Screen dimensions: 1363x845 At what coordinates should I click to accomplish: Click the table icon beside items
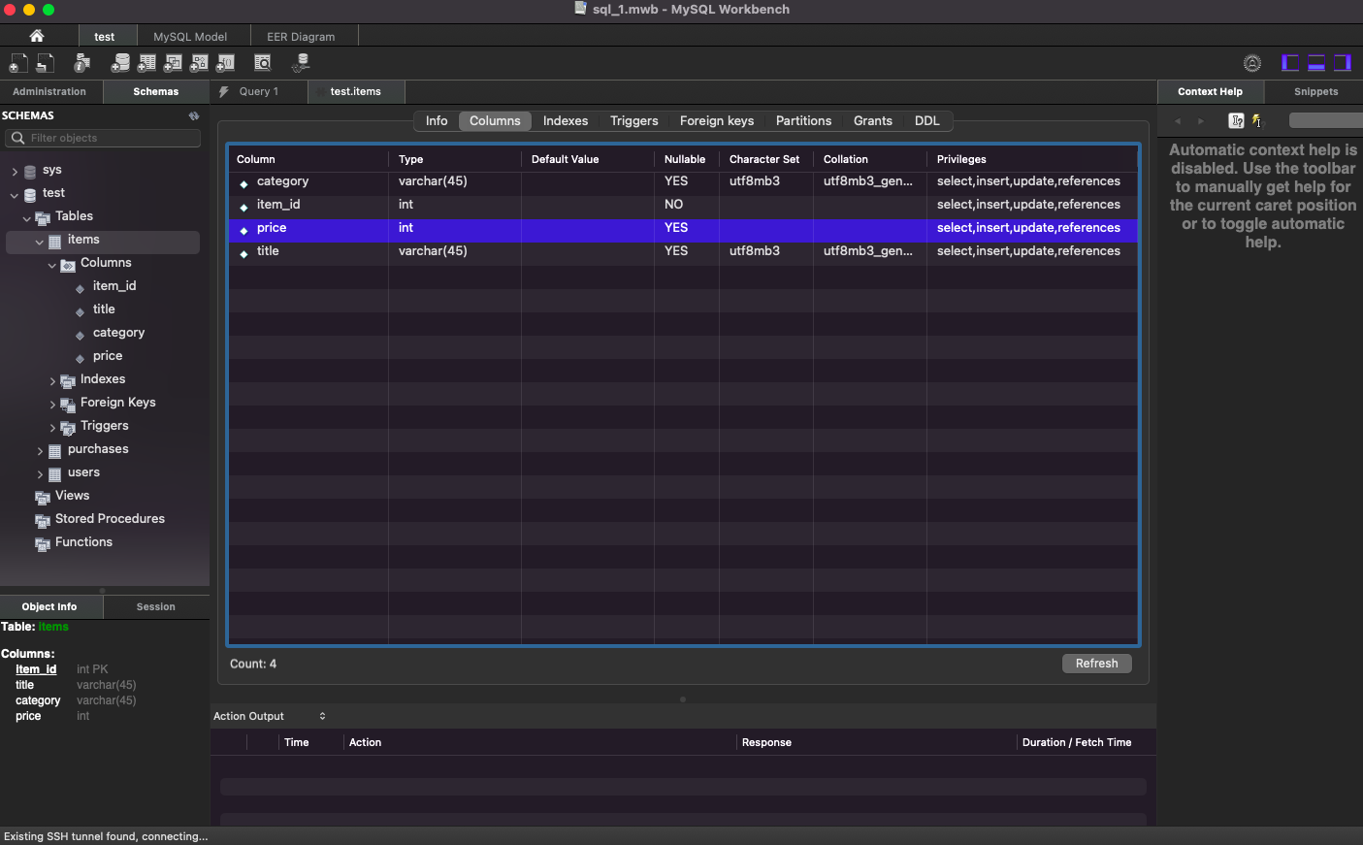point(55,242)
